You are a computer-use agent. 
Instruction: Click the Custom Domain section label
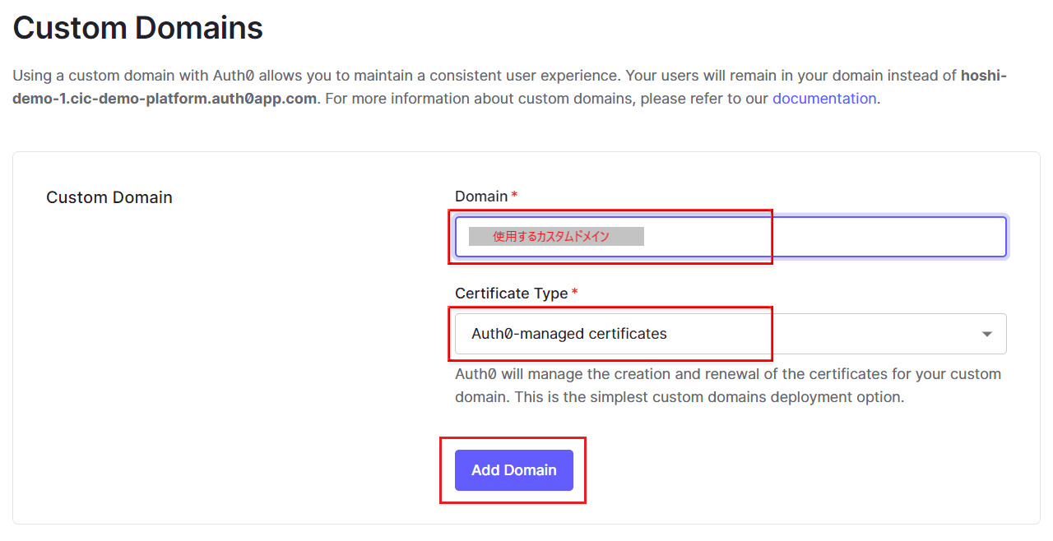point(109,197)
